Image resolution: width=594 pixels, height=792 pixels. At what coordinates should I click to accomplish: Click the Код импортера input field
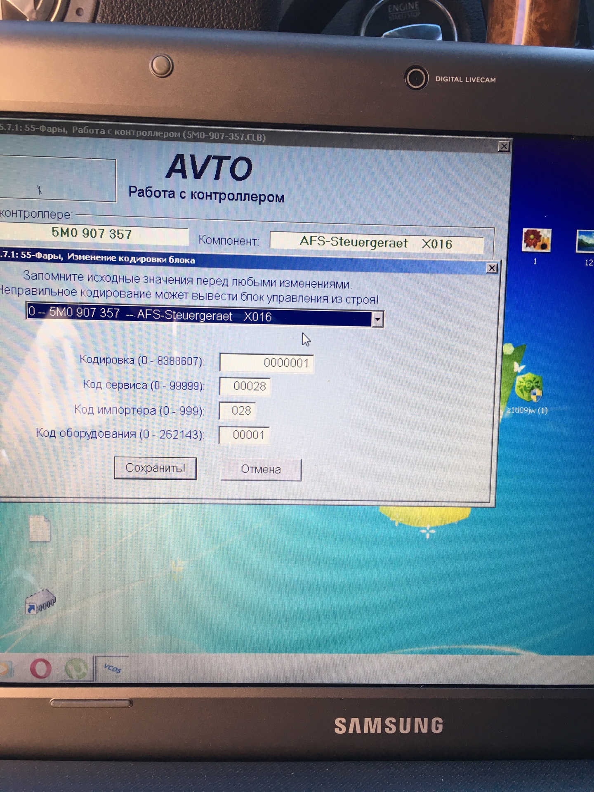coord(238,410)
